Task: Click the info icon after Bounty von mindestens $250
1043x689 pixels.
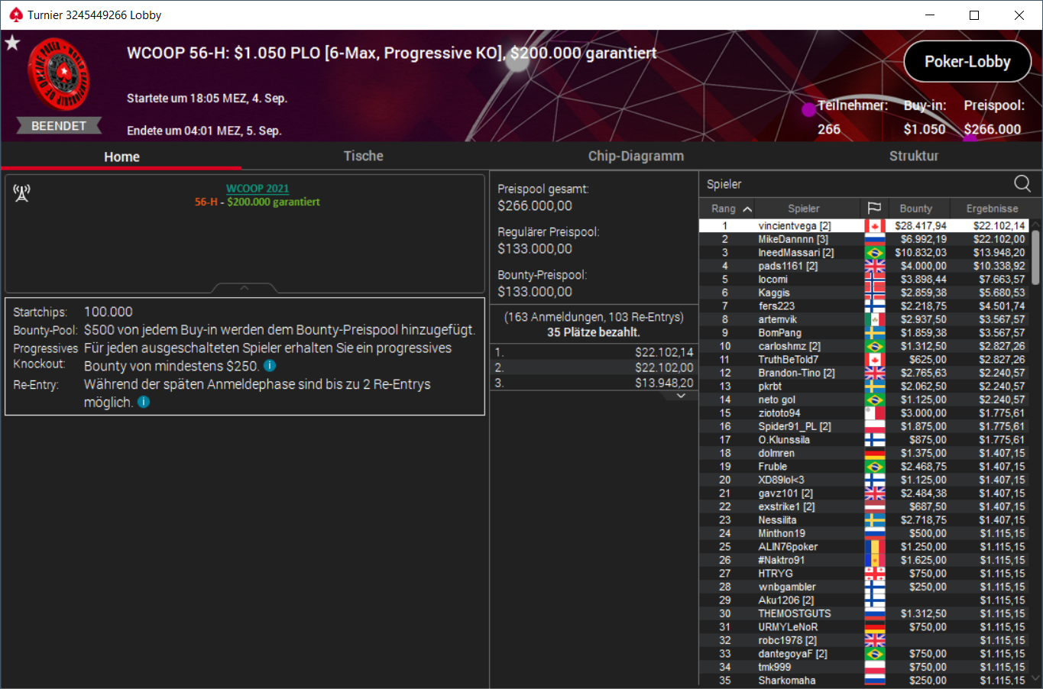Action: click(x=270, y=366)
